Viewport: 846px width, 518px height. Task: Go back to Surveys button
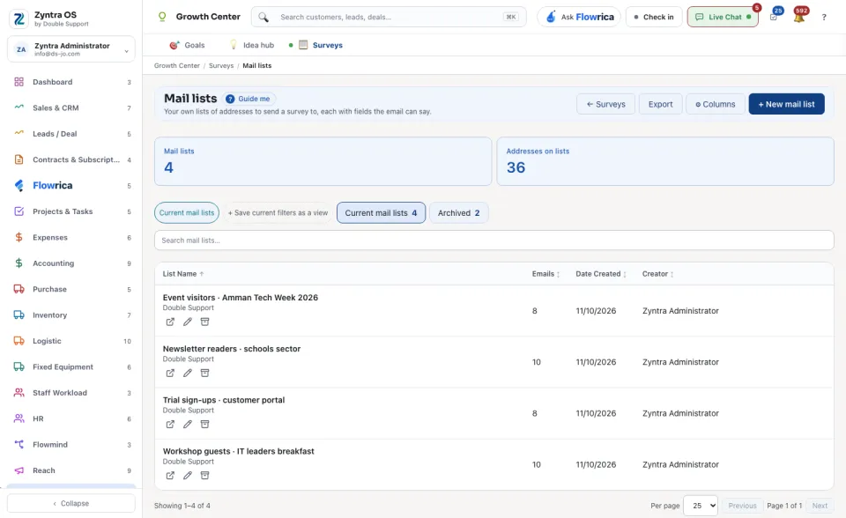[x=606, y=104]
